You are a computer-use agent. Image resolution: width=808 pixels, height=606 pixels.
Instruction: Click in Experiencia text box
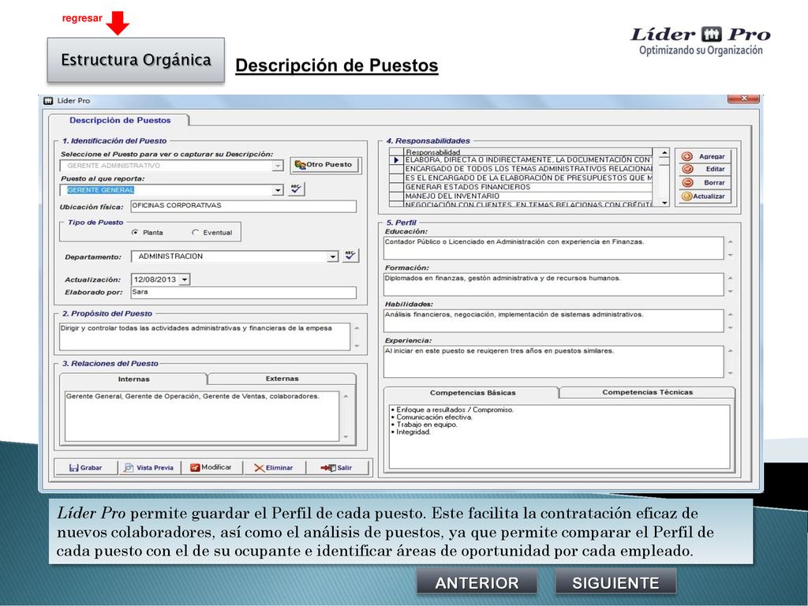click(553, 361)
